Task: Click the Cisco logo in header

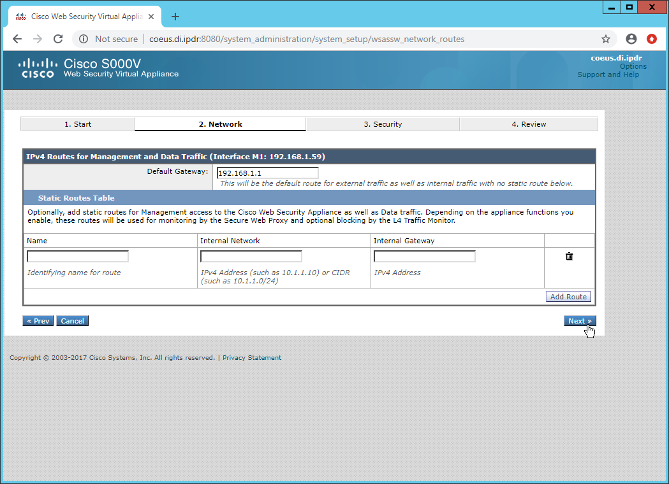Action: 38,69
